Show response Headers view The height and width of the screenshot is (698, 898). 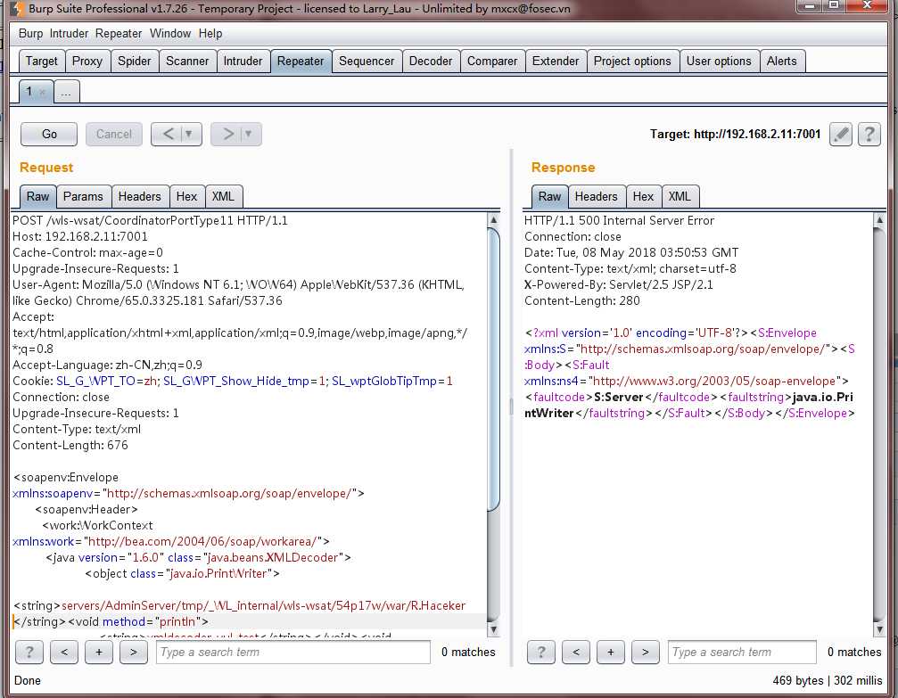[597, 196]
